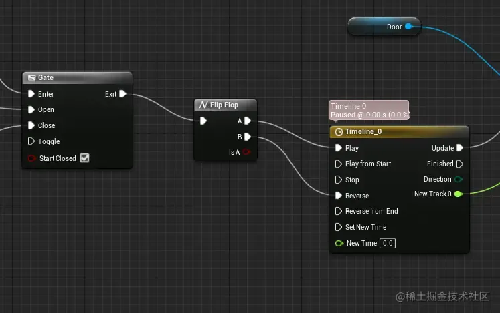Select the Gate node title bar
The height and width of the screenshot is (313, 500).
pos(77,78)
